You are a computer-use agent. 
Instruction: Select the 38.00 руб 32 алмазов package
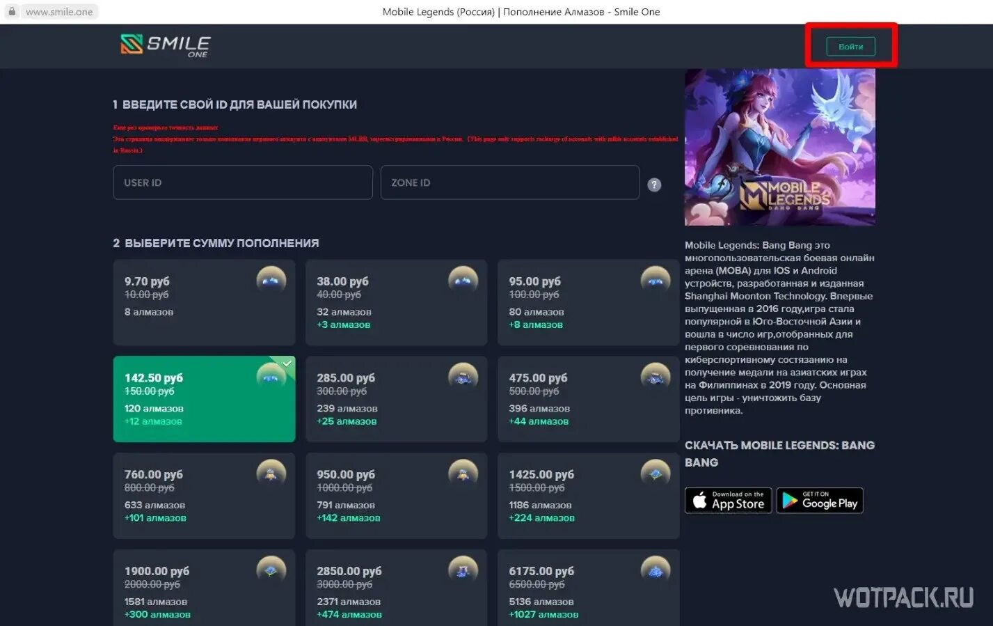pos(396,303)
